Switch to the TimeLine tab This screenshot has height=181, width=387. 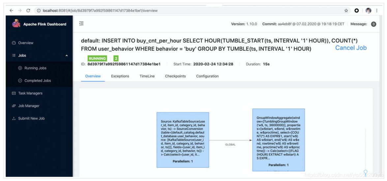147,76
